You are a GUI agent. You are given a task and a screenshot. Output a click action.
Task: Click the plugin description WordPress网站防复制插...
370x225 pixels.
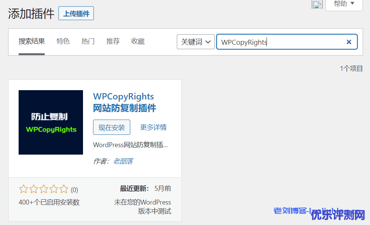tap(131, 145)
